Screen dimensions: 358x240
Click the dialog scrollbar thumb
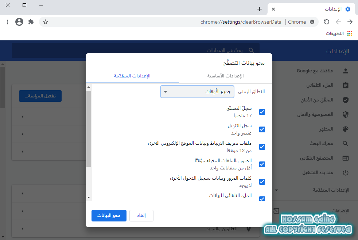click(89, 129)
